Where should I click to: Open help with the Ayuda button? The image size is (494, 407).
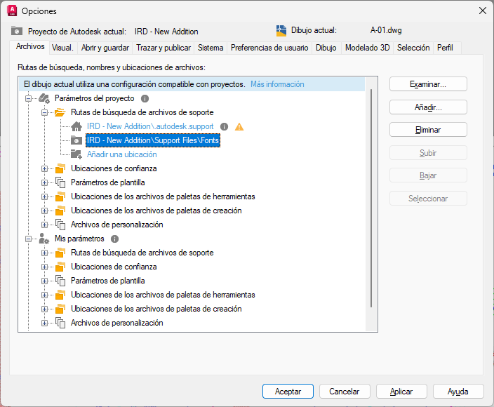(458, 392)
